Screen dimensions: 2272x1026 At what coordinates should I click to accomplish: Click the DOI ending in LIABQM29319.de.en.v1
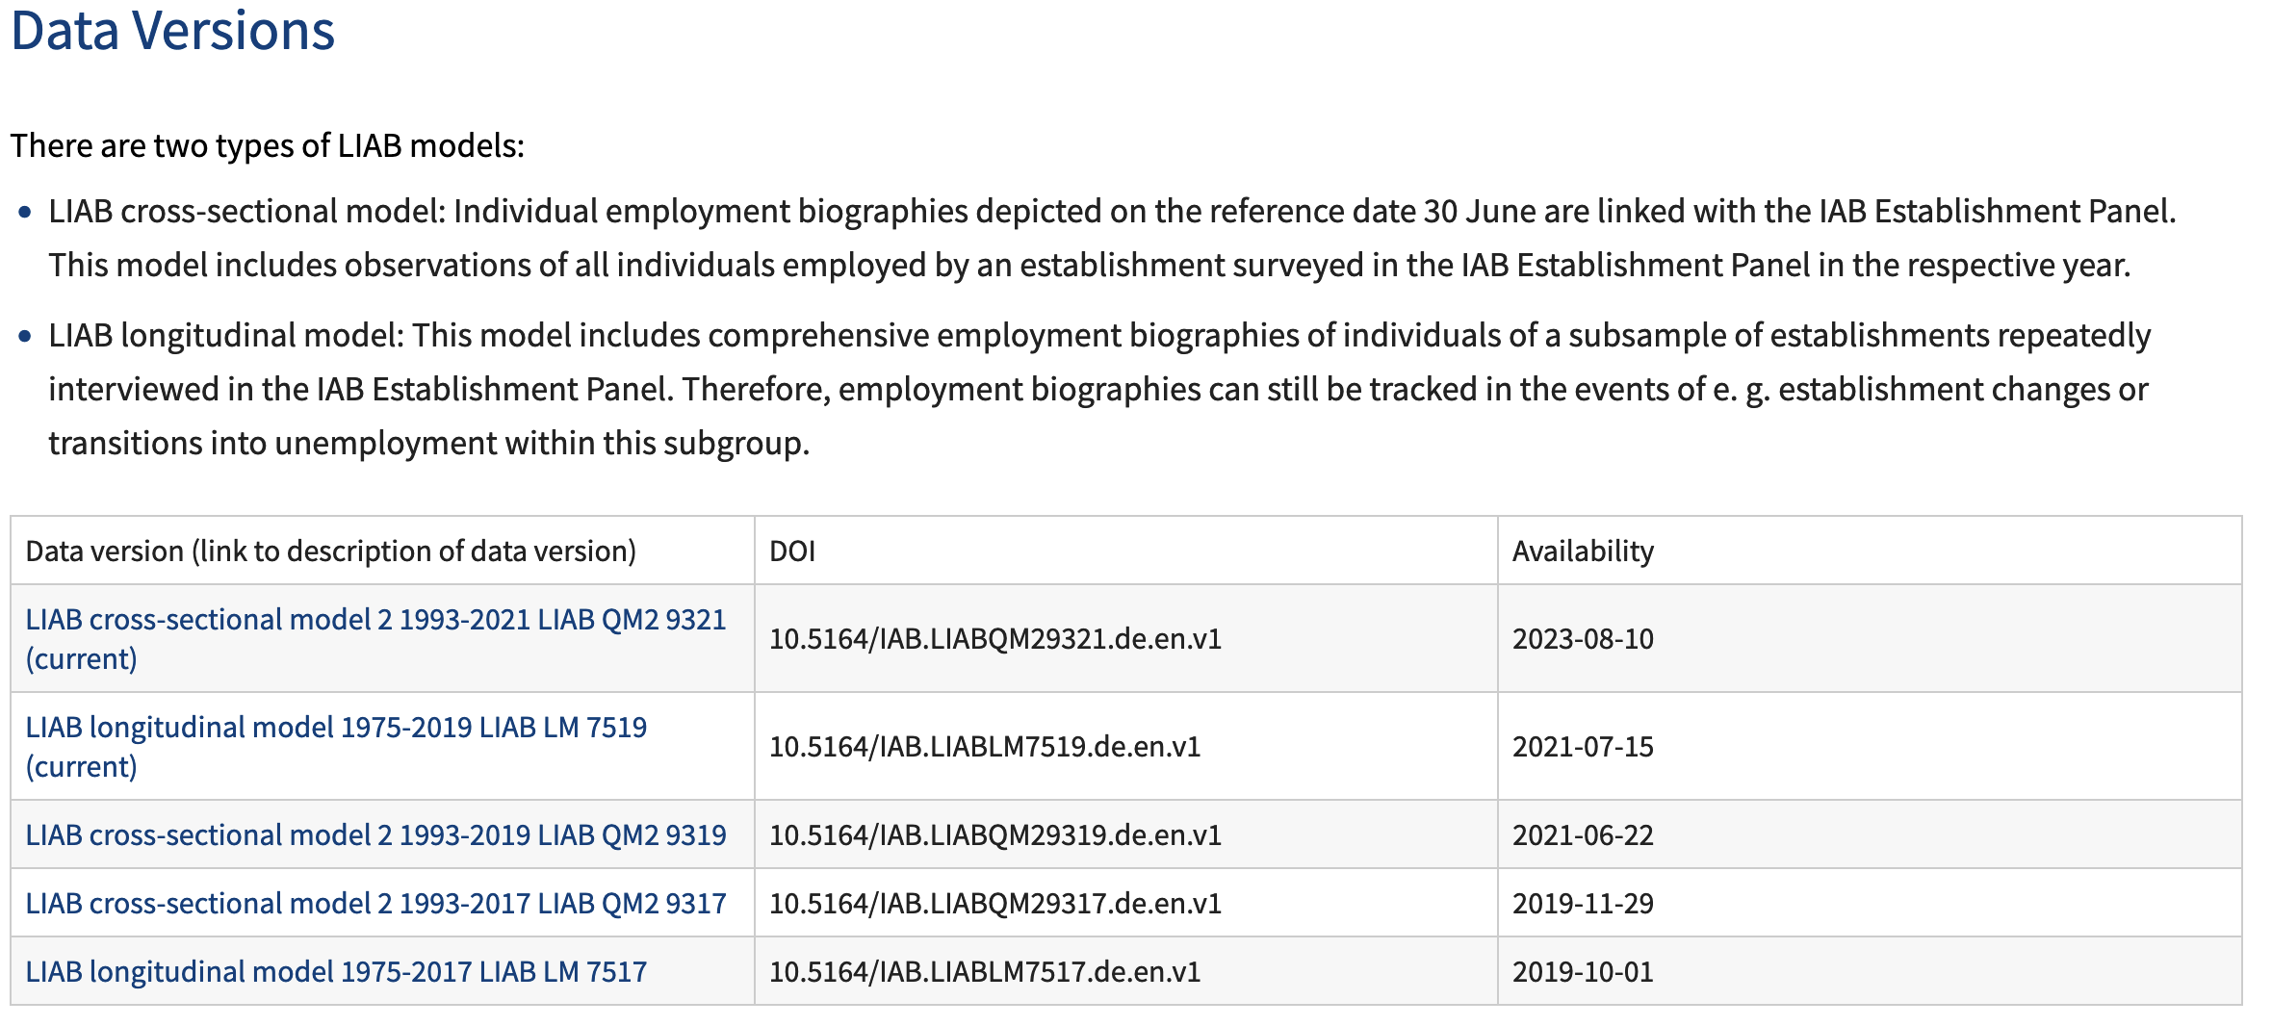[x=995, y=835]
